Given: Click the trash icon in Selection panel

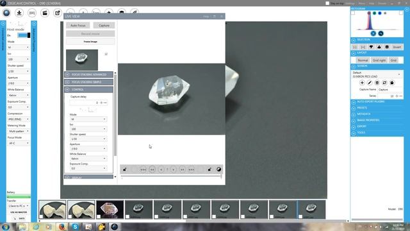Looking at the screenshot, I should coord(387,47).
